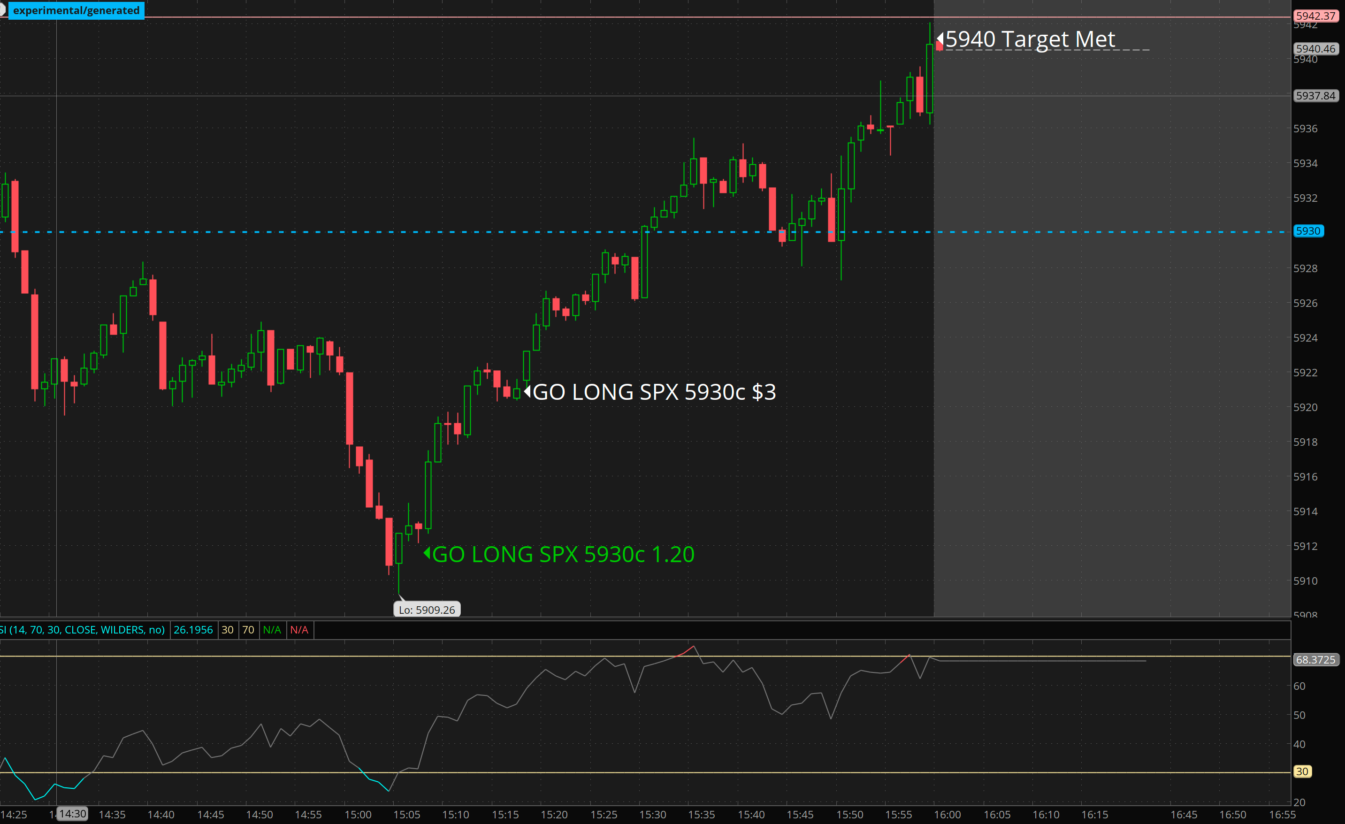1345x824 pixels.
Task: Click the 5937.84 crosshair price tag
Action: (1315, 96)
